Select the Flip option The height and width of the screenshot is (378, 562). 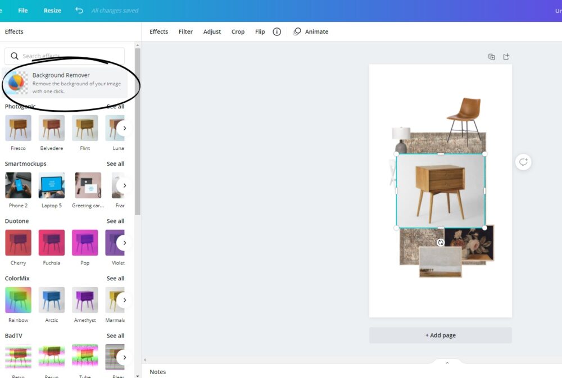click(260, 31)
